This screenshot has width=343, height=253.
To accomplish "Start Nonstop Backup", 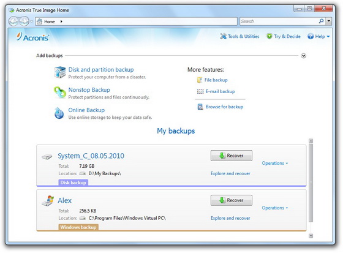I will tap(89, 89).
